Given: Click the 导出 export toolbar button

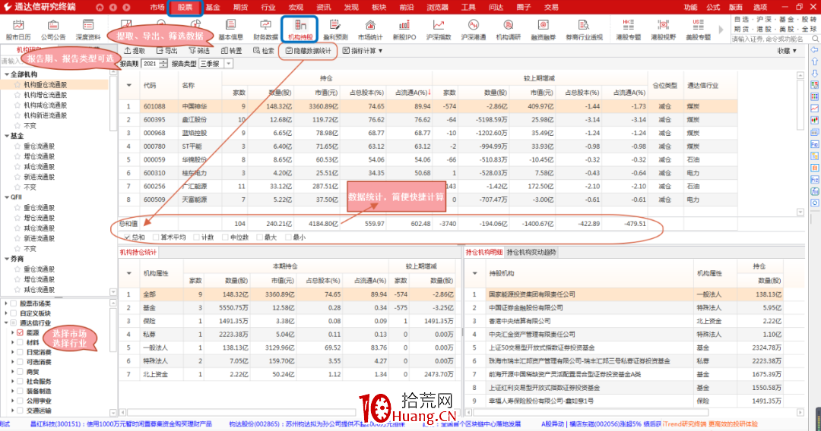Looking at the screenshot, I should (167, 51).
